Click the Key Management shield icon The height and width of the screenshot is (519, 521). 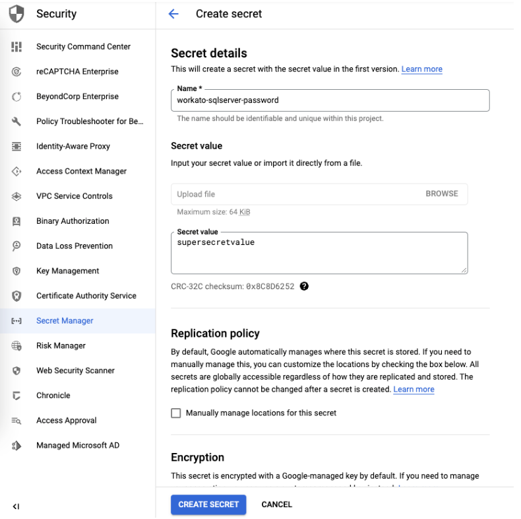17,271
